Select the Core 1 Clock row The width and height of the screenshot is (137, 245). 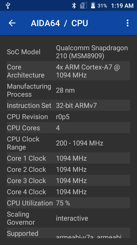coord(68,158)
